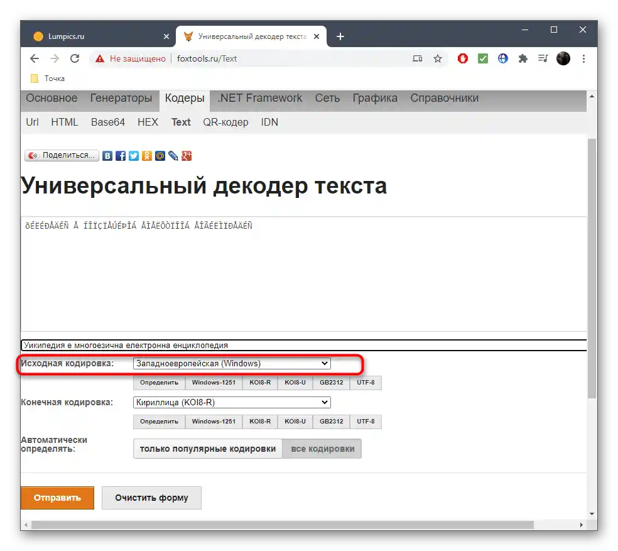This screenshot has height=551, width=618.
Task: Share via the Odnoklassniki icon
Action: [147, 156]
